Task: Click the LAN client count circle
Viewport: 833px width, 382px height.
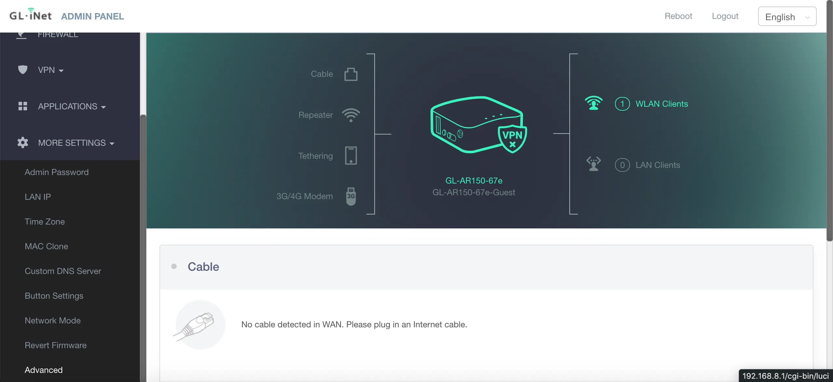Action: coord(622,165)
